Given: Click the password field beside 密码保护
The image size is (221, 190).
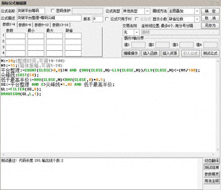Looking at the screenshot, I should (87, 11).
